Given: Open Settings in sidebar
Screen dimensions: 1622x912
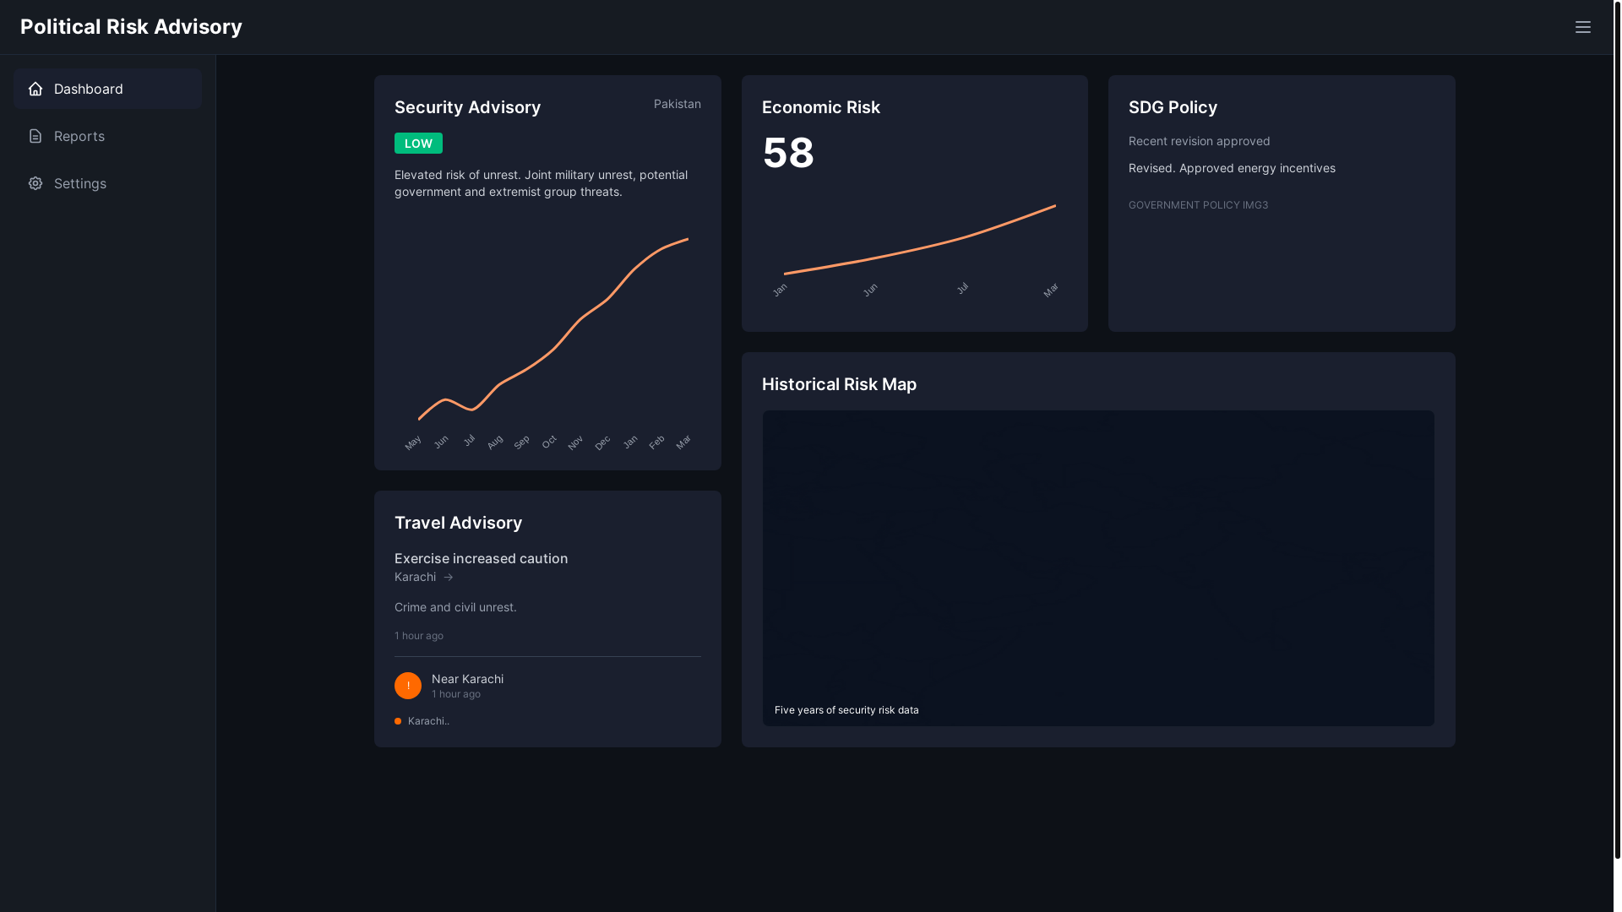Looking at the screenshot, I should pos(107,183).
